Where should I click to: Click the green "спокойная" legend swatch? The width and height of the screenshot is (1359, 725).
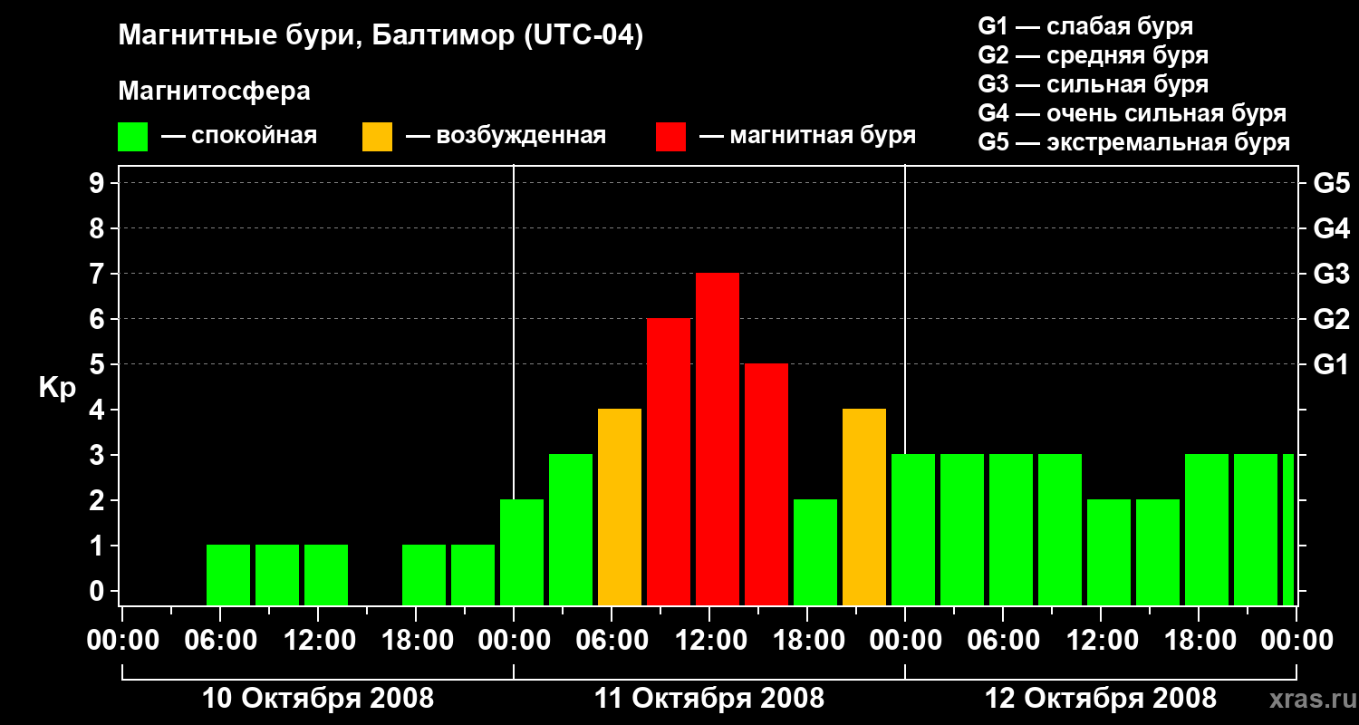pyautogui.click(x=132, y=137)
